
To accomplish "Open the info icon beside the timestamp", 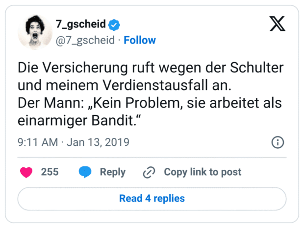I will [x=278, y=143].
